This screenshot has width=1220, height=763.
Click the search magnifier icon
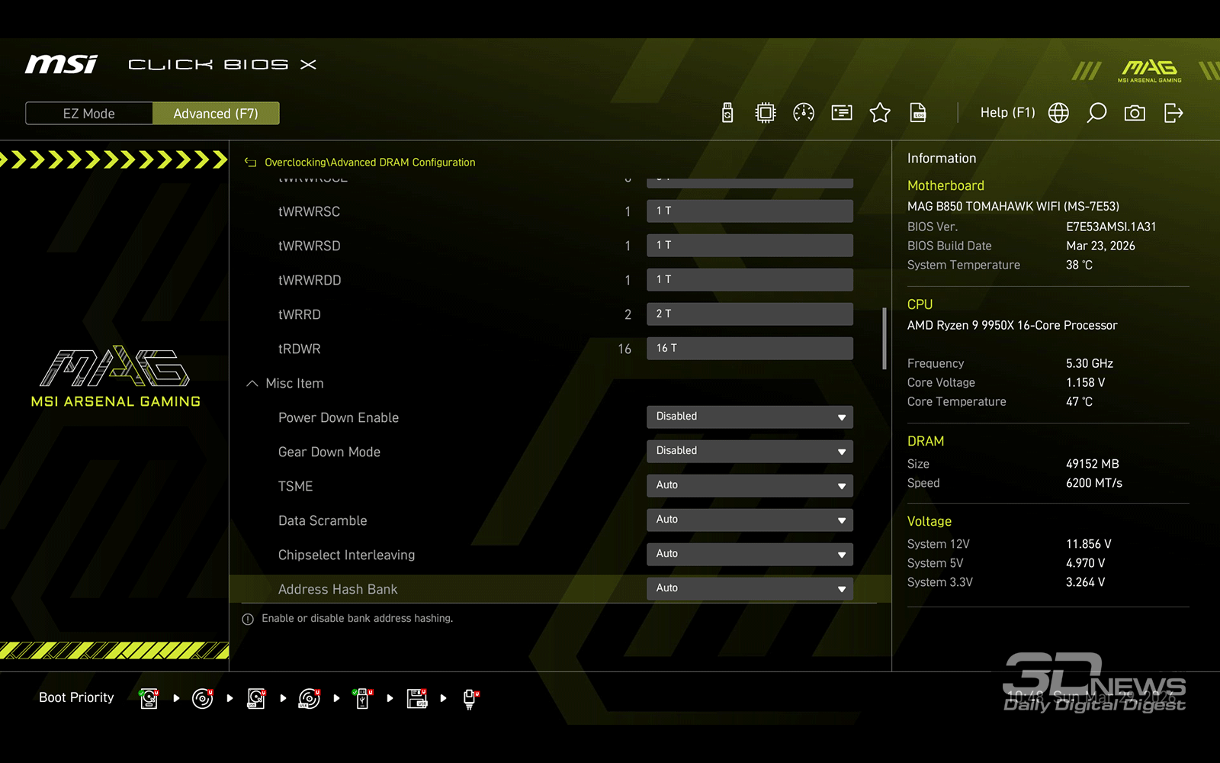tap(1096, 113)
